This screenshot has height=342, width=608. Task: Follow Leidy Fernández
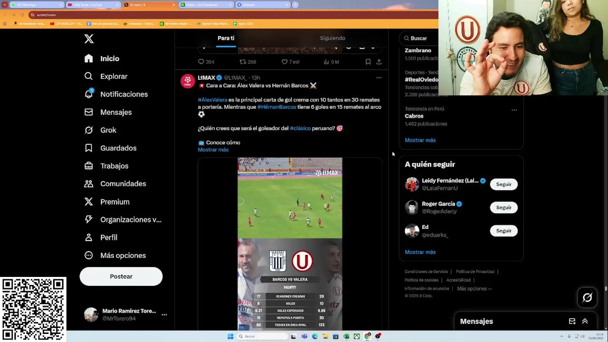504,184
